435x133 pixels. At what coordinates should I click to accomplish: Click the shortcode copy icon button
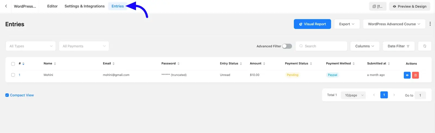(x=377, y=6)
